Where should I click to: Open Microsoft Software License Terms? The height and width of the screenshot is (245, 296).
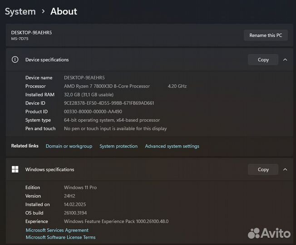pyautogui.click(x=60, y=237)
